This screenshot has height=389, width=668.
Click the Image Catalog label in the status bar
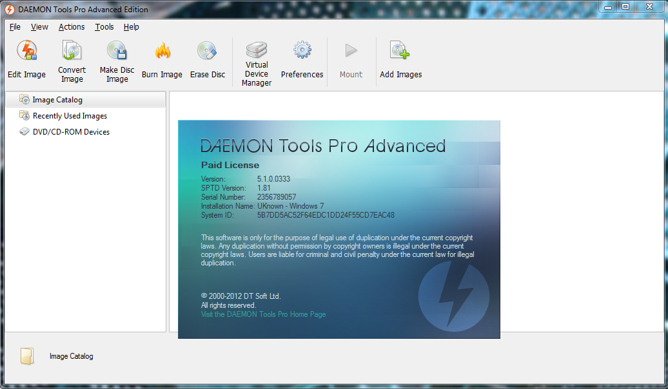(x=71, y=356)
